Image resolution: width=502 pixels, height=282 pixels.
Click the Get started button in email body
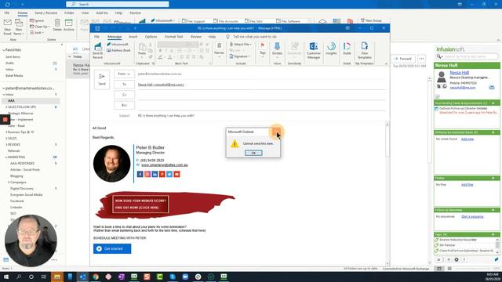click(x=112, y=249)
